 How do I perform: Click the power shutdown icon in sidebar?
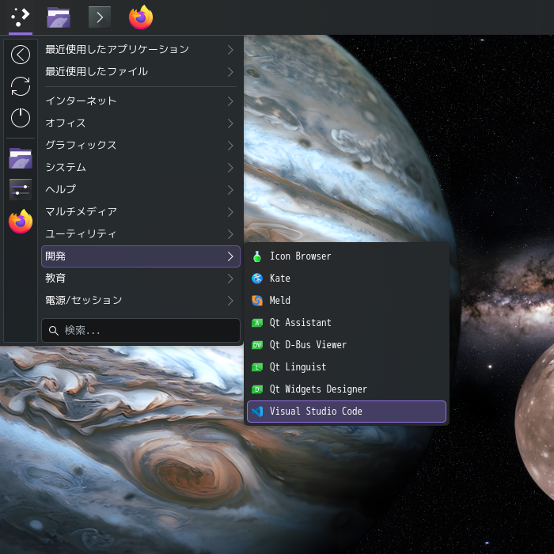[21, 118]
